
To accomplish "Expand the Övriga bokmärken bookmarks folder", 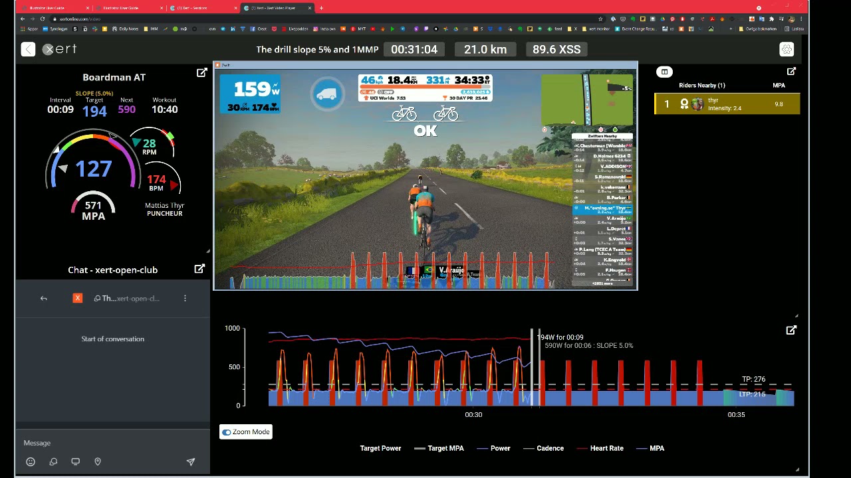I will pos(758,29).
